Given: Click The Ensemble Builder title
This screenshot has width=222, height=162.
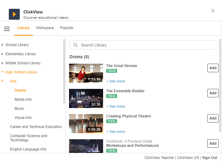Looking at the screenshot, I should coord(125,91).
